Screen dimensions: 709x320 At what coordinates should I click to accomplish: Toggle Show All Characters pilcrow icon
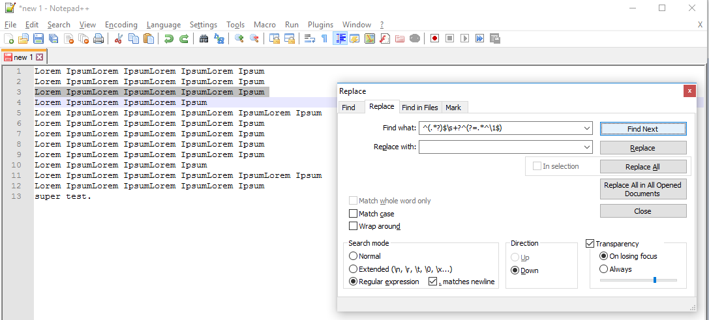[324, 39]
